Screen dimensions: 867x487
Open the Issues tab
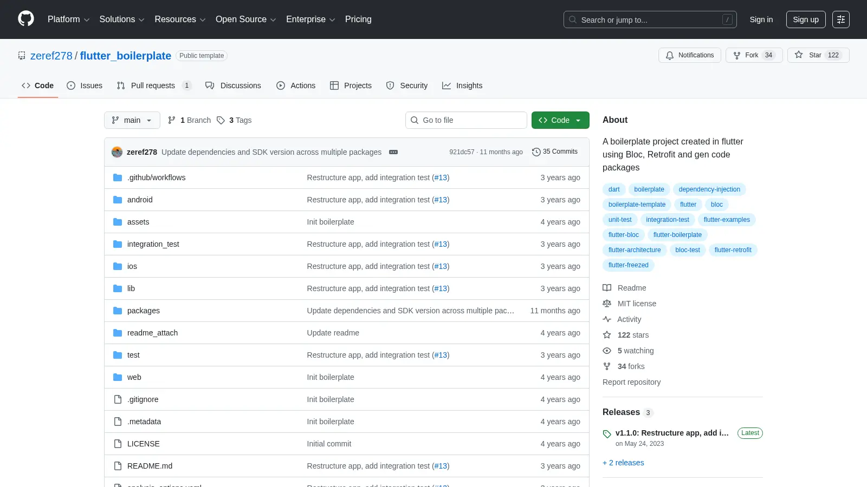[85, 85]
